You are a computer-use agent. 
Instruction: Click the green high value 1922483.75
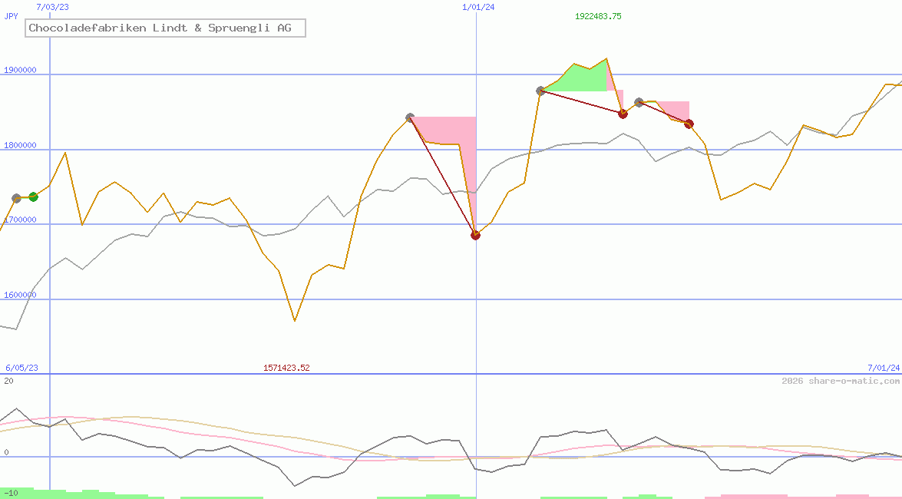point(598,16)
